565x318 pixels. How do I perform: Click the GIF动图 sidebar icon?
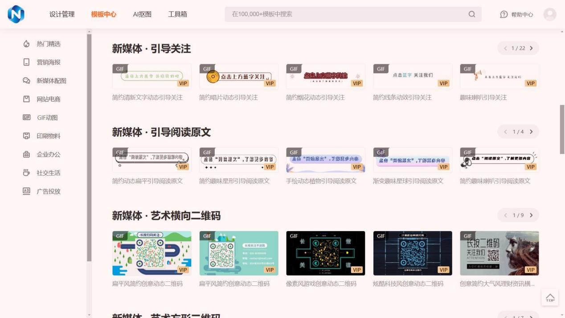point(26,118)
